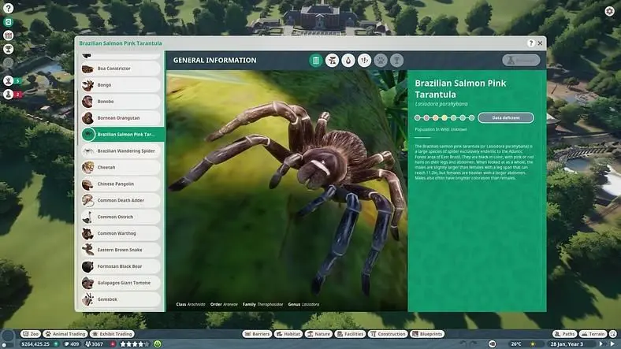Click the greyed-out sidebar icon below the trophy
Image resolution: width=621 pixels, height=349 pixels.
tap(9, 62)
